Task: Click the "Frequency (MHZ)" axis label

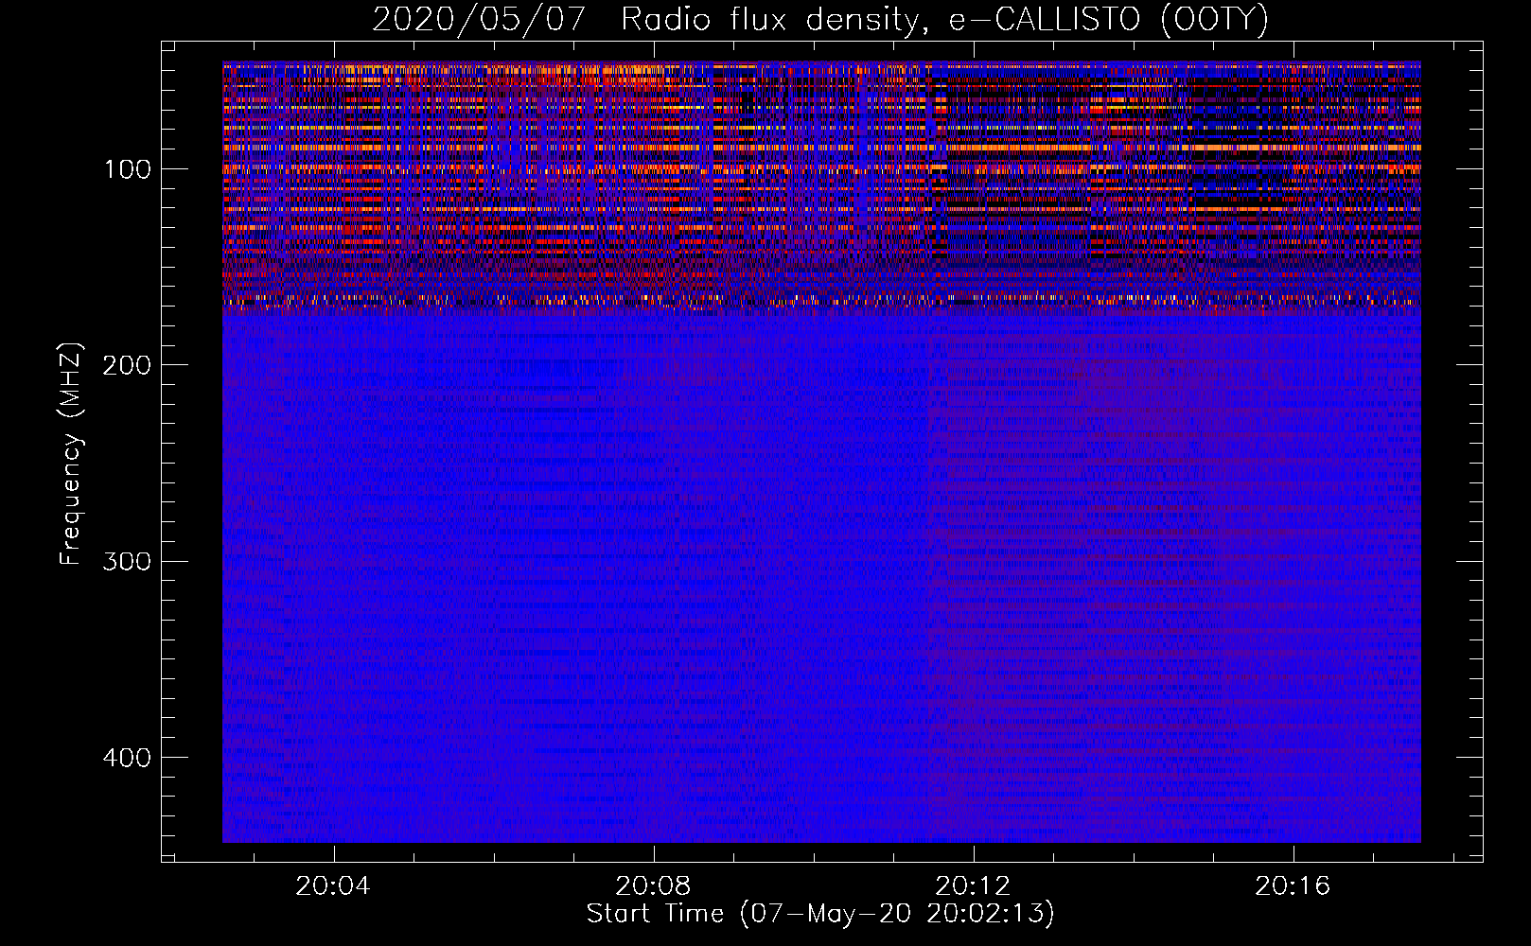Action: pos(70,454)
